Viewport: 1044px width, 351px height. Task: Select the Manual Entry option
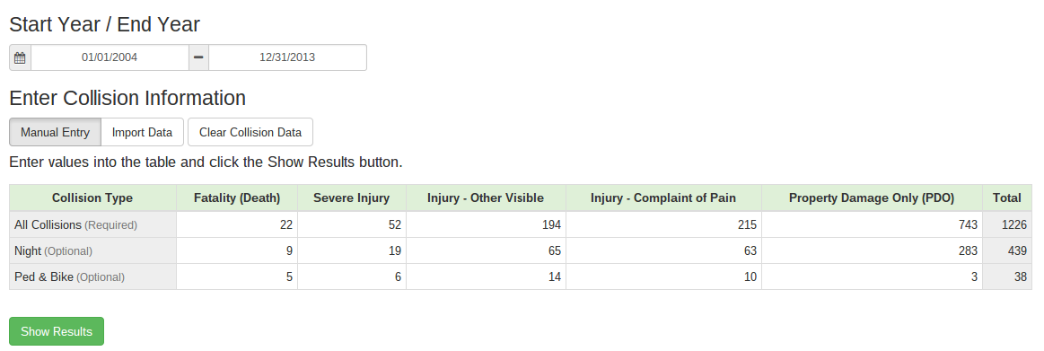(56, 132)
